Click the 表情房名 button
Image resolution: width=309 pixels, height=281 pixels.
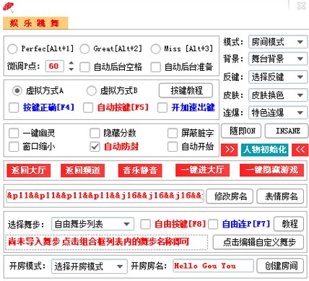pyautogui.click(x=281, y=196)
